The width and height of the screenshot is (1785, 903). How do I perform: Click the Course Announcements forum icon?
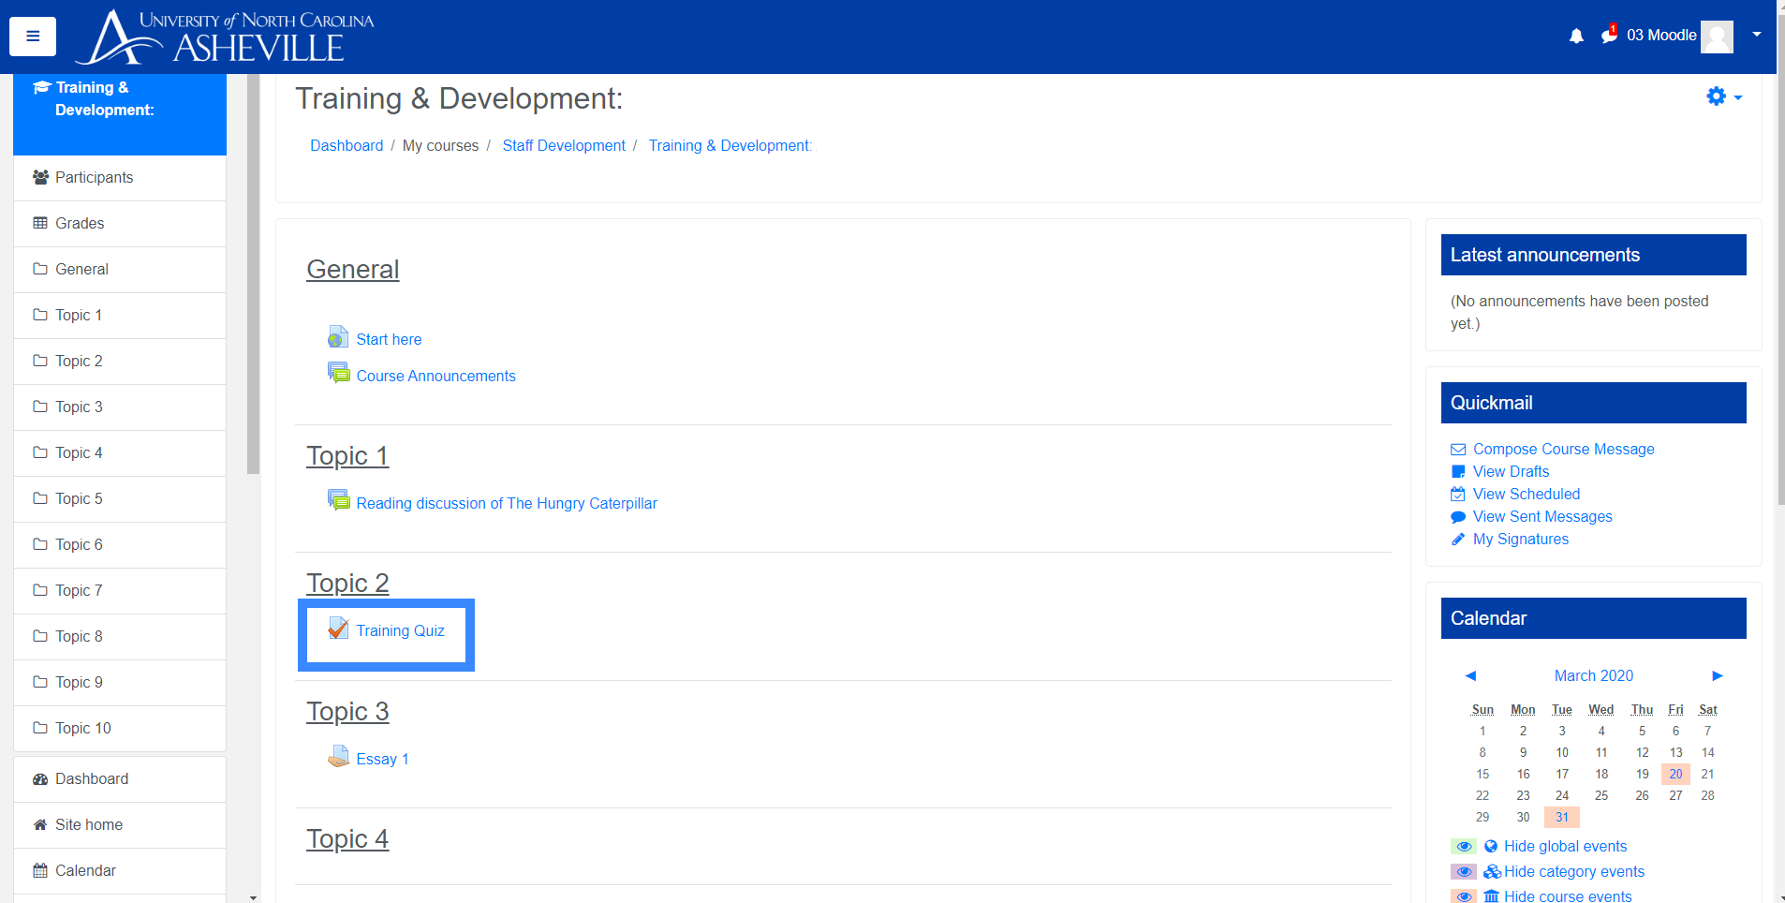338,374
